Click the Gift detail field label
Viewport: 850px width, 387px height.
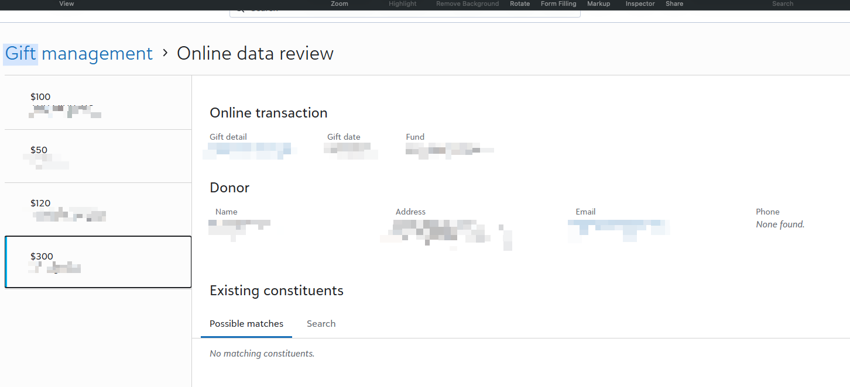[x=228, y=137]
